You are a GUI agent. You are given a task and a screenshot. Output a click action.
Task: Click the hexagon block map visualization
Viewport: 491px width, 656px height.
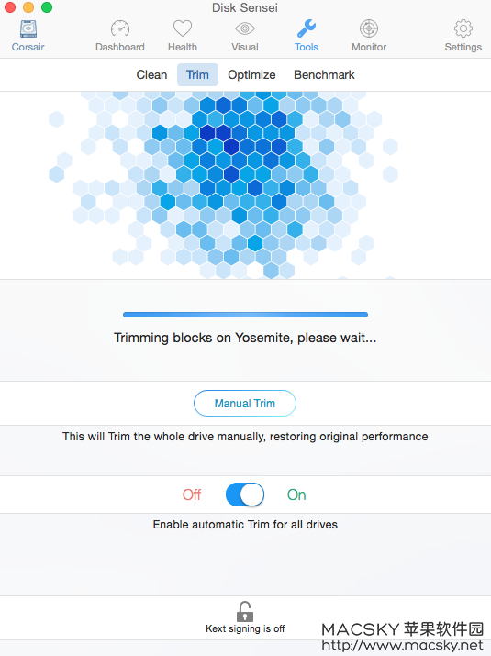[224, 185]
